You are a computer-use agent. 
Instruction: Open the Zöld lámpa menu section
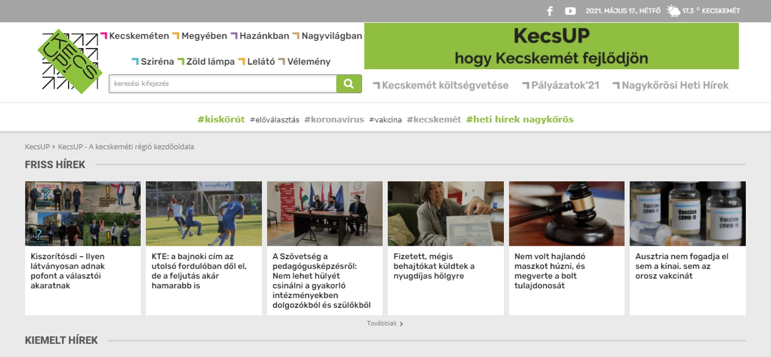206,62
